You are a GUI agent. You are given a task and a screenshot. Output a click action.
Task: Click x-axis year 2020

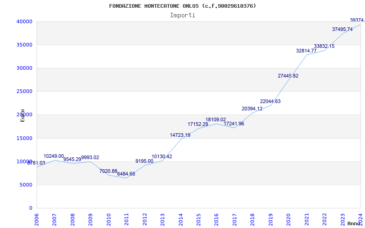(289, 219)
